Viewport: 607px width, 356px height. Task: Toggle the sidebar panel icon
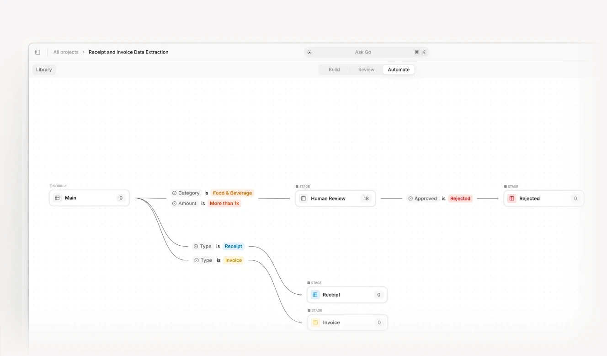(x=37, y=52)
